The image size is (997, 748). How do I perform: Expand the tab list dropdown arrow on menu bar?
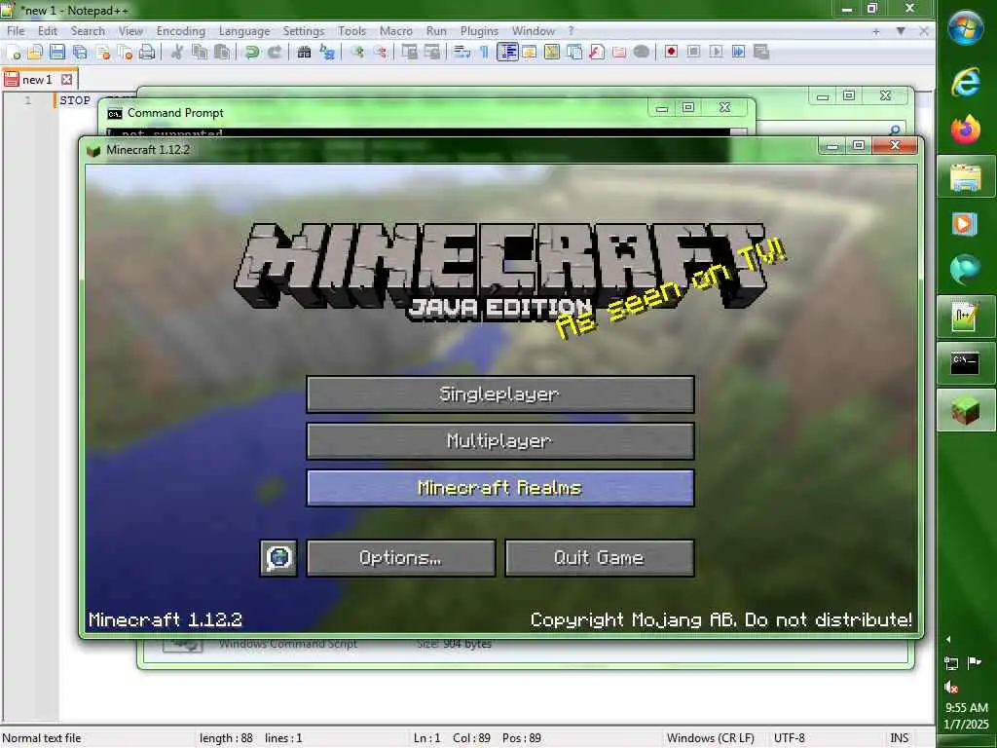pyautogui.click(x=901, y=31)
